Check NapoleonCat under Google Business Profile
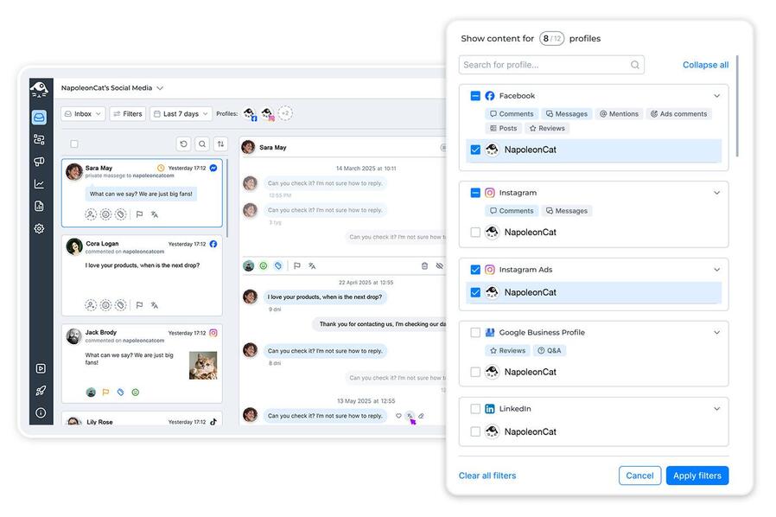Screen dimensions: 776x517 (x=475, y=372)
